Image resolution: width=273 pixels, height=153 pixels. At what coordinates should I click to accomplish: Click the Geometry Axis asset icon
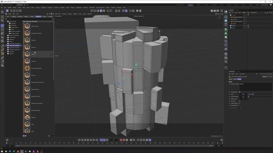pyautogui.click(x=27, y=89)
